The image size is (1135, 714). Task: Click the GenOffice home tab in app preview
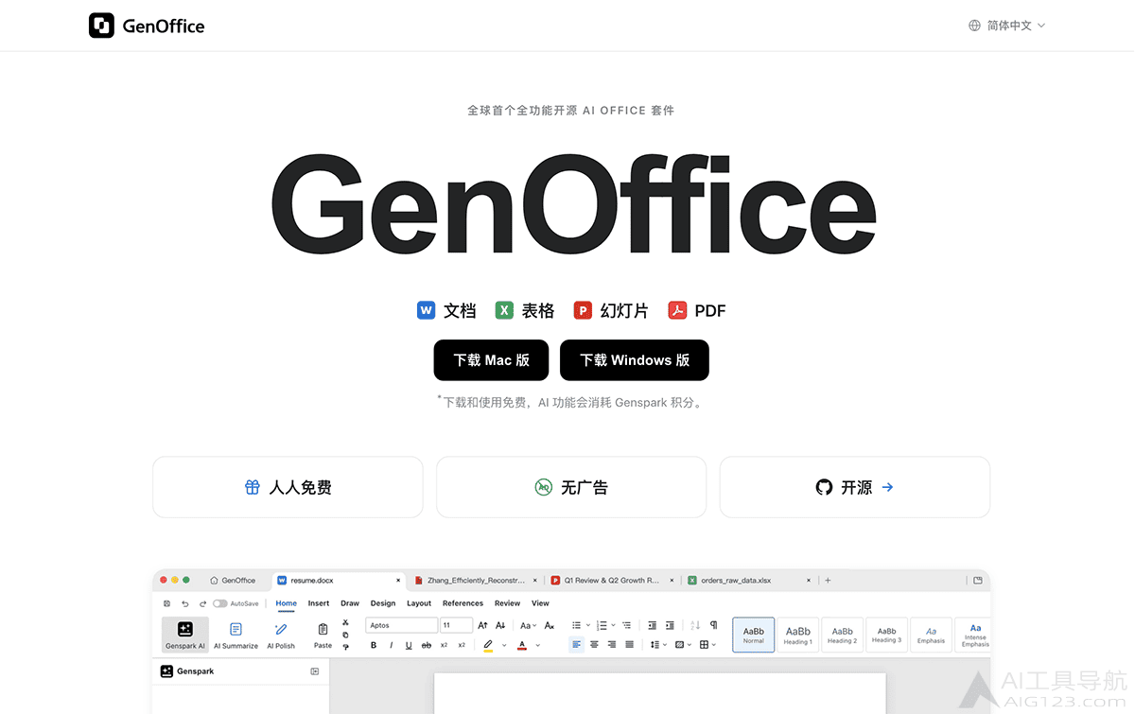(x=233, y=581)
